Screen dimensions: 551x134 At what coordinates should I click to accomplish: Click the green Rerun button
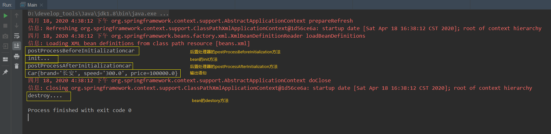[x=5, y=16]
